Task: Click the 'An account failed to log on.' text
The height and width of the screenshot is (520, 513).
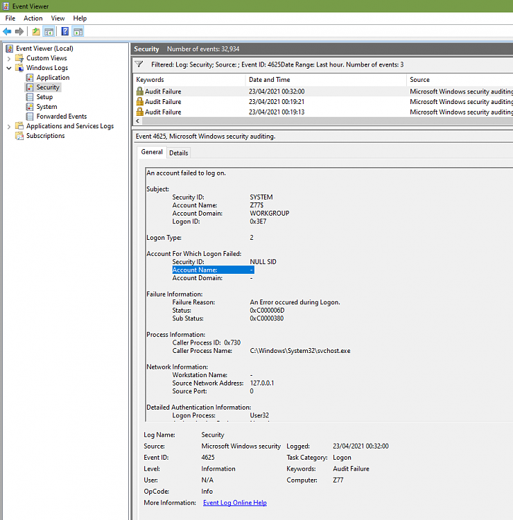Action: click(186, 173)
